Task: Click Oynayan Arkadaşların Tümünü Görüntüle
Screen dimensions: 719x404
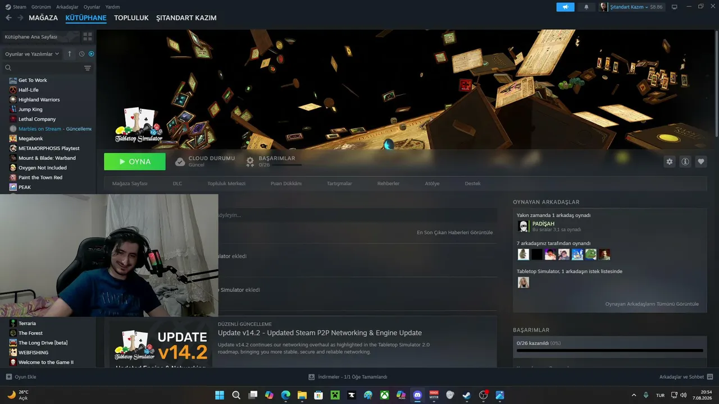Action: click(652, 304)
